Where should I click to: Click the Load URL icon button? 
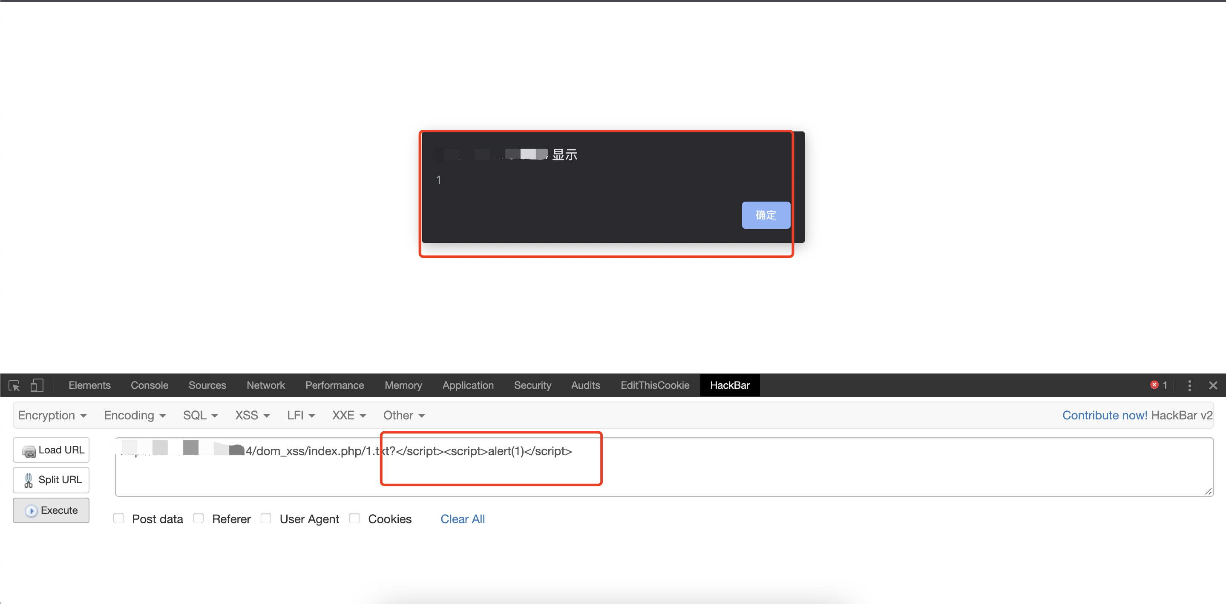(52, 450)
